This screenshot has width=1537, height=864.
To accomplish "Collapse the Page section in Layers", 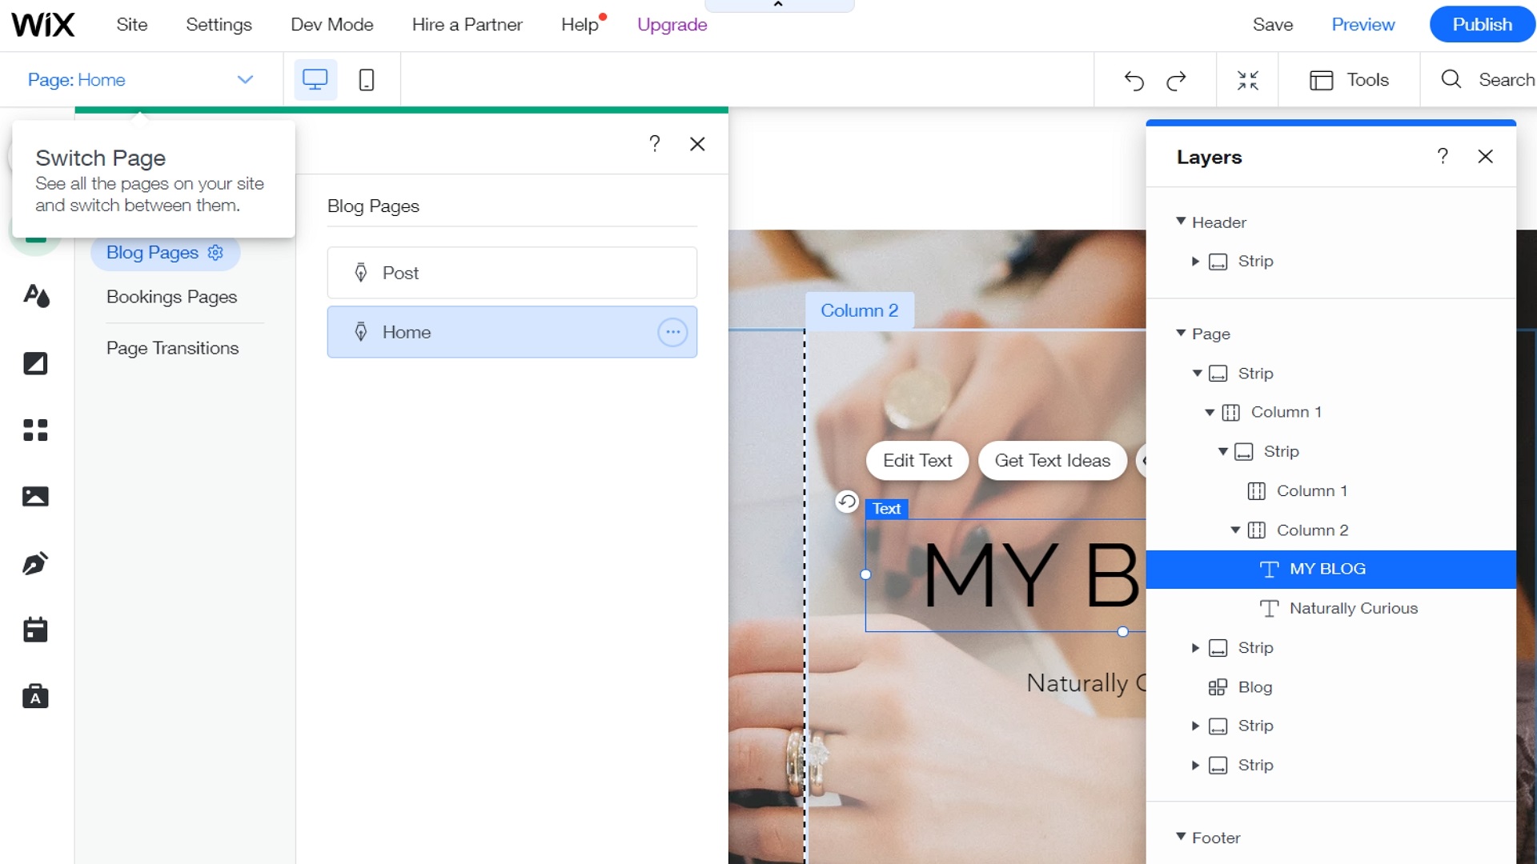I will click(x=1181, y=333).
